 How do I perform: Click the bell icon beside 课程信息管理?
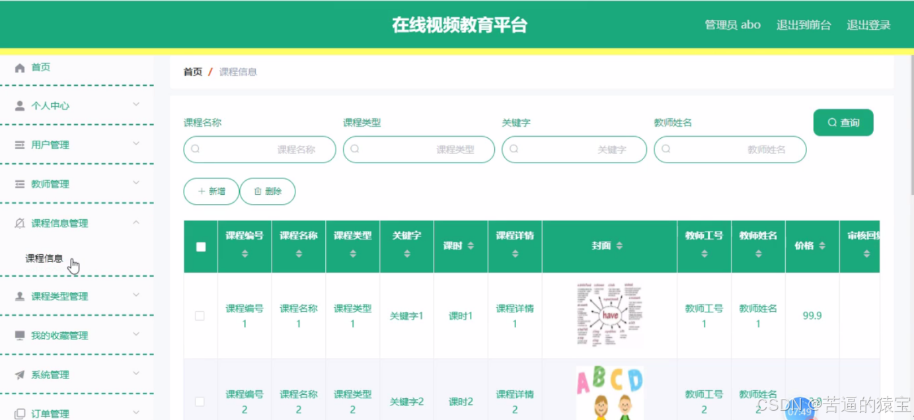coord(20,223)
